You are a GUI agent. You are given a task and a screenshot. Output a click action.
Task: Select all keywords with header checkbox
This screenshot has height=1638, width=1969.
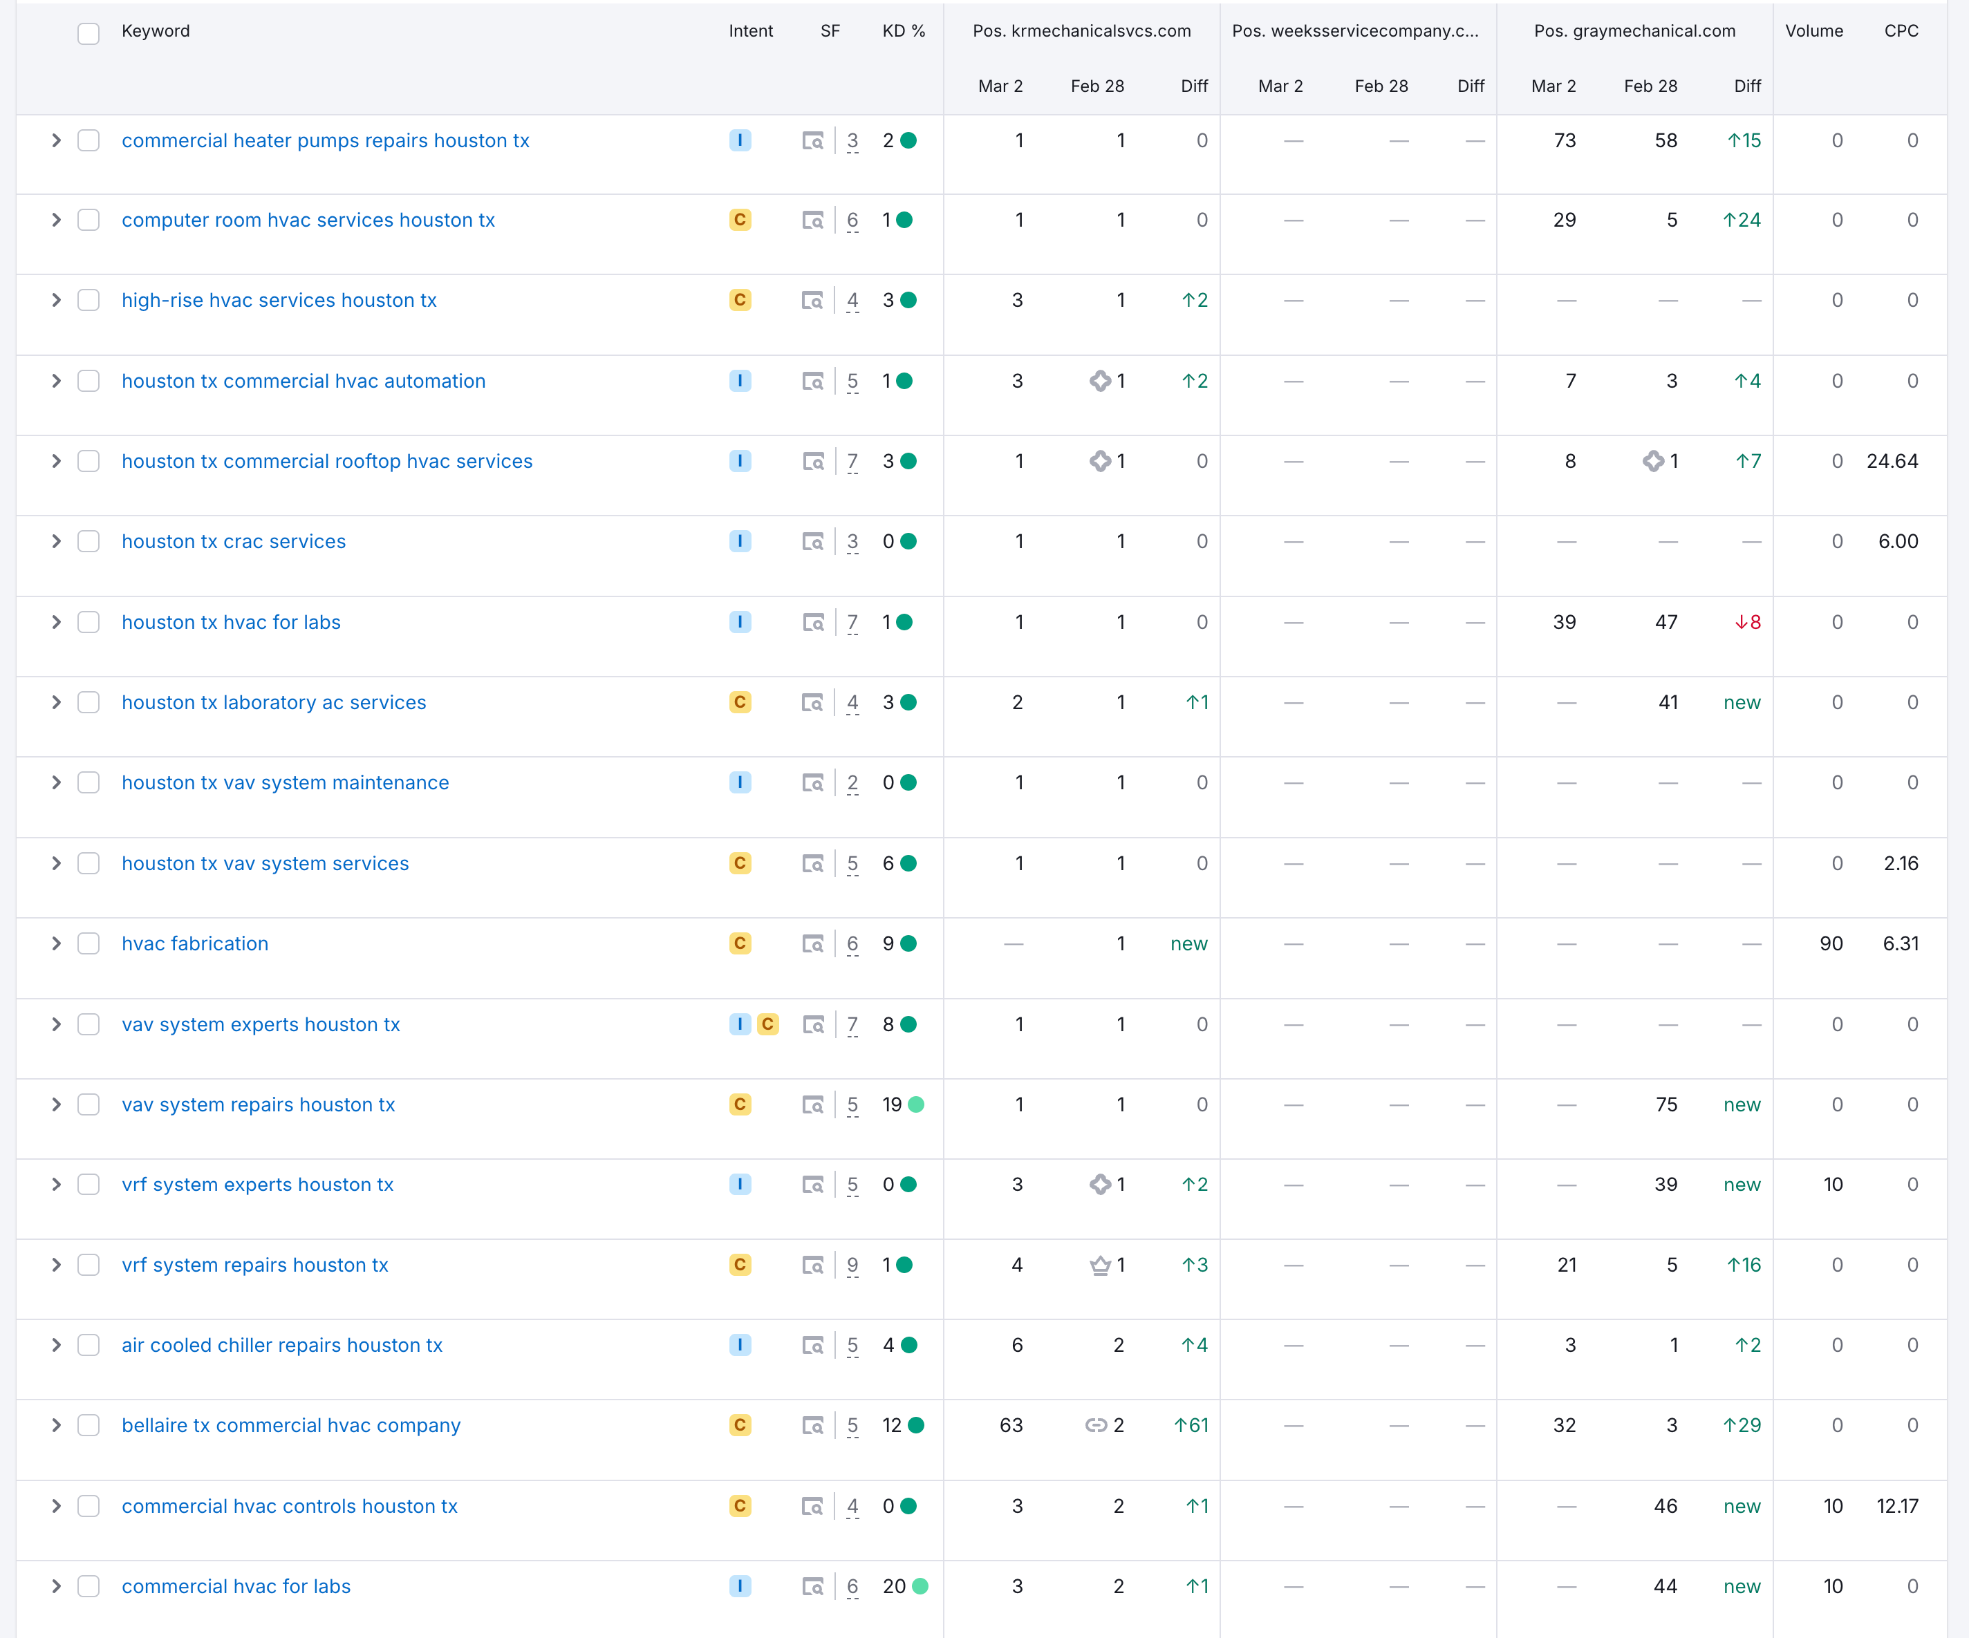pos(88,34)
